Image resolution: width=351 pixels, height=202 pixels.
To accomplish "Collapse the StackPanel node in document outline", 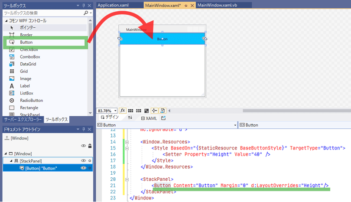I will [11, 161].
